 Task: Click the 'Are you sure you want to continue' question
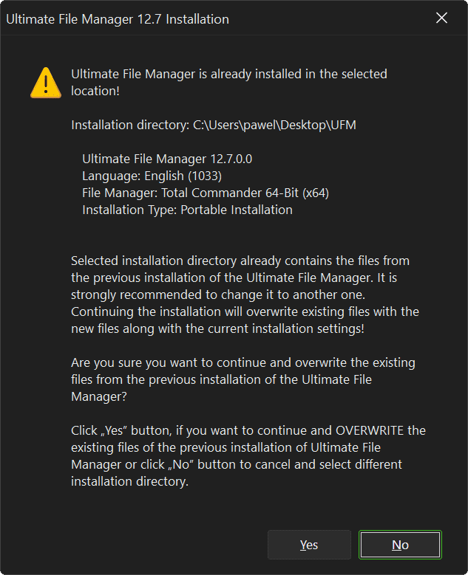[243, 362]
